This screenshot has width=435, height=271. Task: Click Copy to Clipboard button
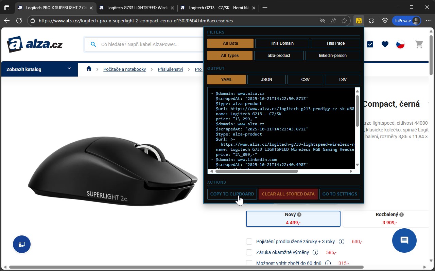(x=232, y=194)
